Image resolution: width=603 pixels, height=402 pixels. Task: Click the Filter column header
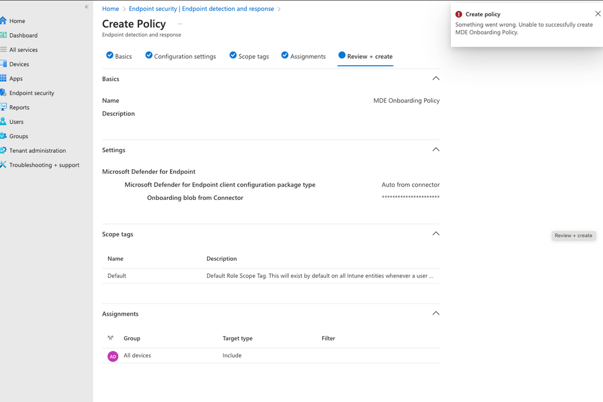328,339
